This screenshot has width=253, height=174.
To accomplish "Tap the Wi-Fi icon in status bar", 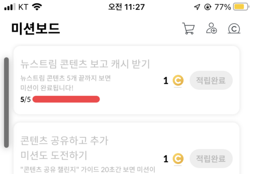I will (x=37, y=7).
